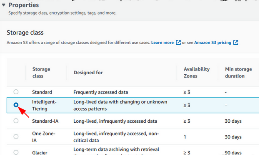Click availability zones '1' in One Zone-IA row
The width and height of the screenshot is (260, 159).
185,137
